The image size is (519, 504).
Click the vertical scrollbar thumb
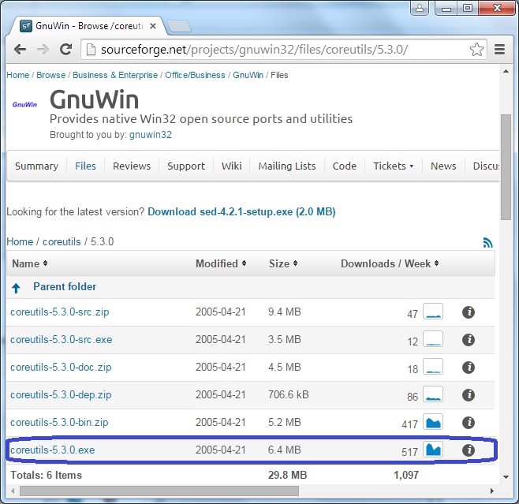[x=506, y=167]
